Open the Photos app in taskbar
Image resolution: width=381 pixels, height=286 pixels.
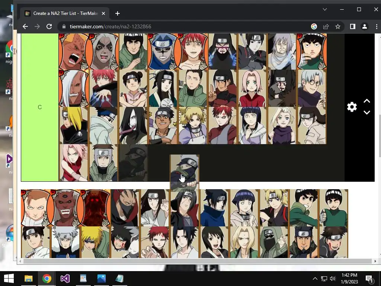point(101,279)
